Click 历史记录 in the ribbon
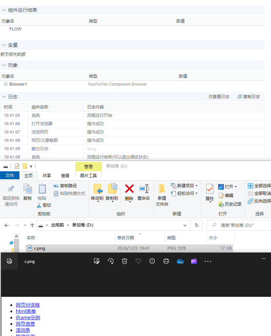 [x=230, y=204]
